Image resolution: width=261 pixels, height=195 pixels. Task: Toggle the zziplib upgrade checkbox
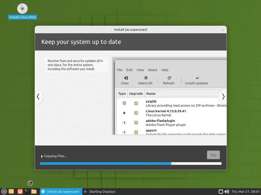pos(136,103)
